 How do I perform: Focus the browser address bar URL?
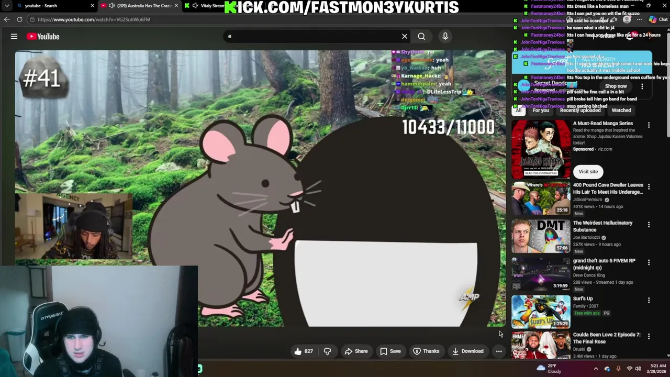(x=94, y=19)
